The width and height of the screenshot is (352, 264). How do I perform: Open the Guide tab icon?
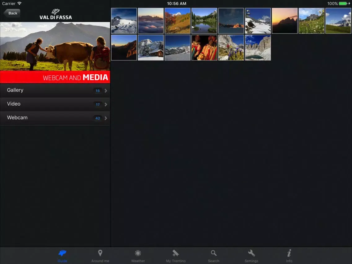click(x=62, y=253)
